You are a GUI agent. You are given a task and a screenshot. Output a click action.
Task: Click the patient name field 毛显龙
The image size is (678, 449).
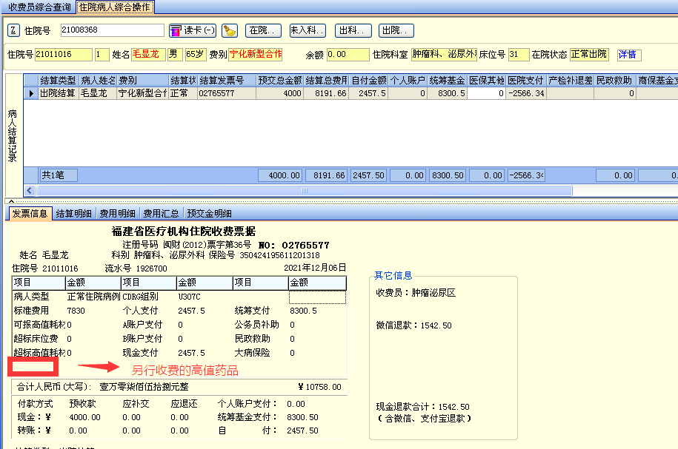click(x=148, y=55)
